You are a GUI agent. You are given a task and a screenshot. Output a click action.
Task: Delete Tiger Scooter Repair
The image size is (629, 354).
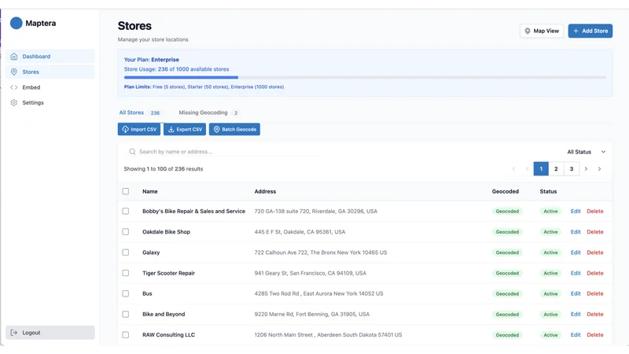point(595,273)
